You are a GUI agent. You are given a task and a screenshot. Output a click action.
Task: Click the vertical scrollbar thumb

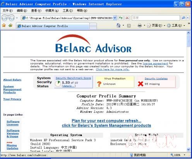pyautogui.click(x=189, y=41)
